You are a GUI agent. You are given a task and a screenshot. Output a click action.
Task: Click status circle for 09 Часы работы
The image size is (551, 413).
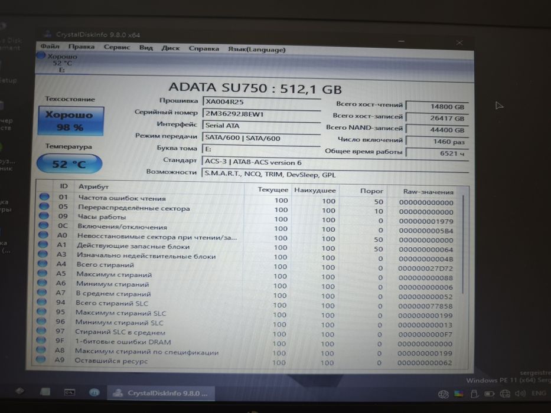[44, 215]
